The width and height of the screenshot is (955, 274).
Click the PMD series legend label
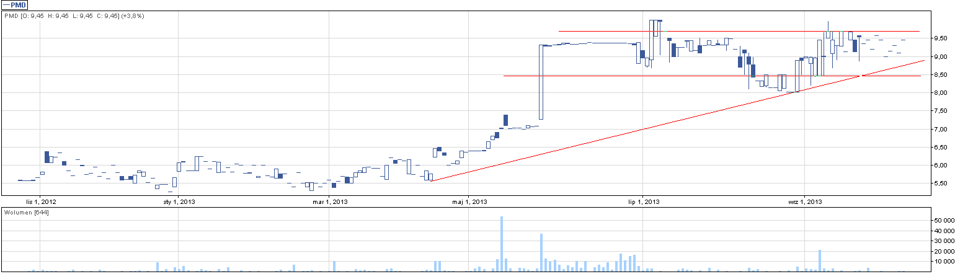(x=16, y=4)
